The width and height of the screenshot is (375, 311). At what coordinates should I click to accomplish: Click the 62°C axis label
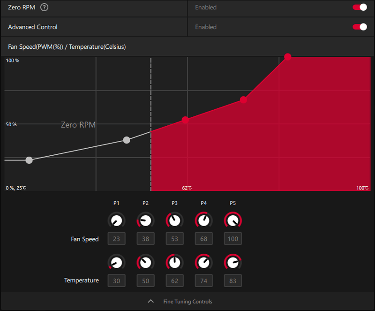pos(187,188)
